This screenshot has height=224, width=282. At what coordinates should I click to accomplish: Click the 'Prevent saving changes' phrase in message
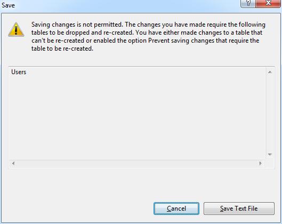(181, 41)
